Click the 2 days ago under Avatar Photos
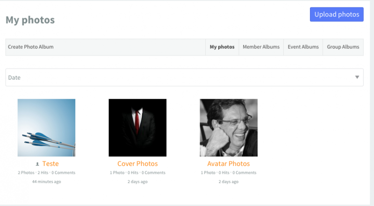374x206 pixels. pyautogui.click(x=229, y=182)
